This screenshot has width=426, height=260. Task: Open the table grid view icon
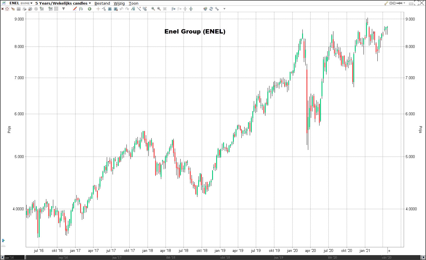click(19, 9)
